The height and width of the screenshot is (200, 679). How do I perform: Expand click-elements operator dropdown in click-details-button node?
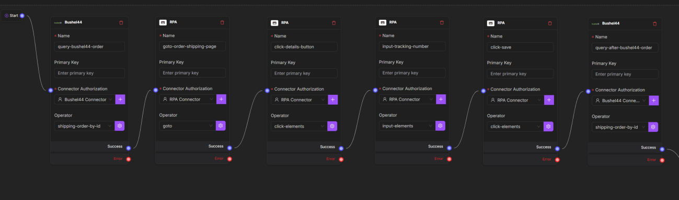coord(299,126)
